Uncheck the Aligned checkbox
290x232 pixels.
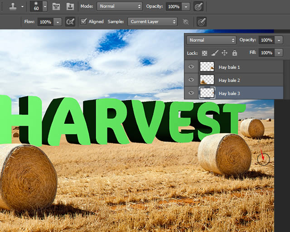[83, 22]
